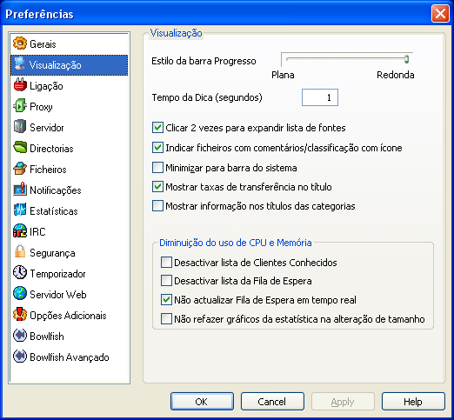
Task: Enable Minimizar para barra do sistema
Action: (157, 168)
